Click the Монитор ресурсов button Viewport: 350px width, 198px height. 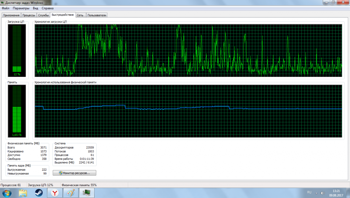tap(74, 173)
